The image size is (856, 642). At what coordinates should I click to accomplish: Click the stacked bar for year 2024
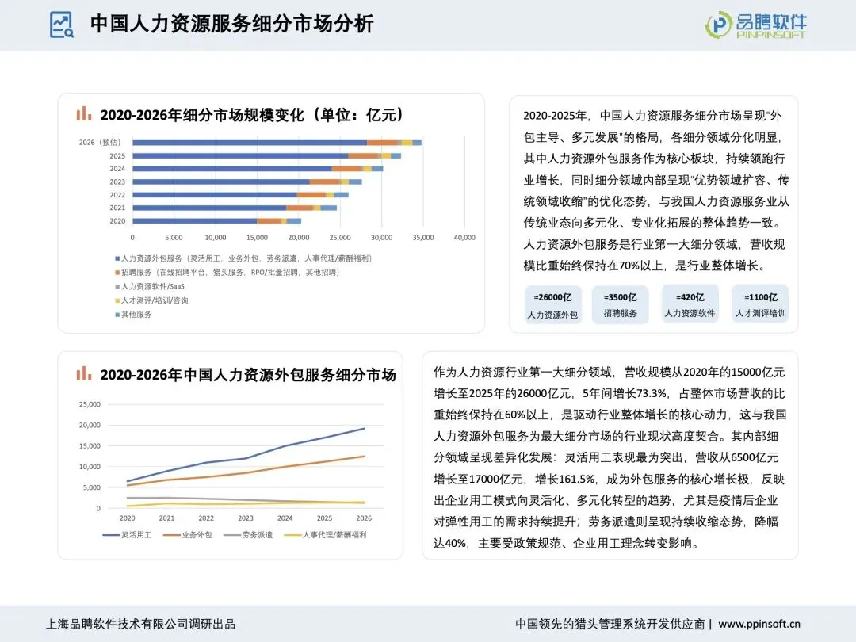click(258, 169)
